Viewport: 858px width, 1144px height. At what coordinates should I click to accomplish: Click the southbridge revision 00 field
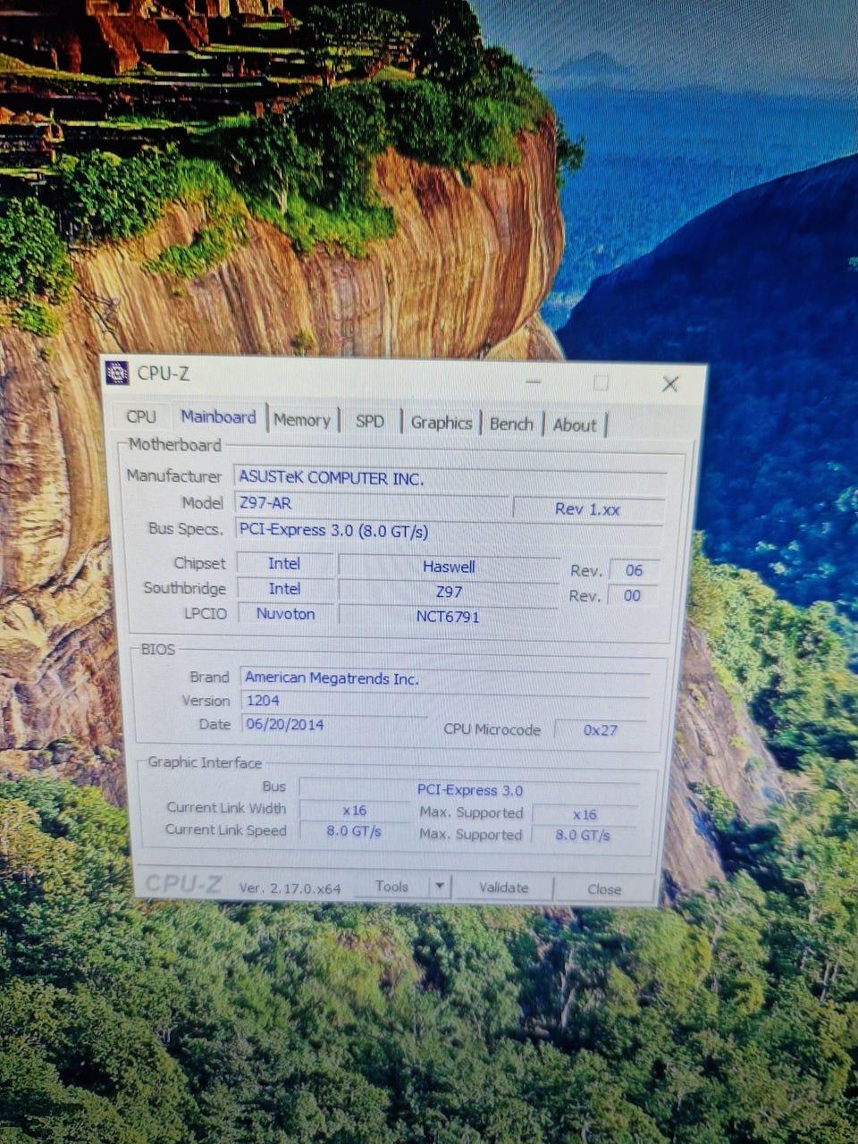632,595
